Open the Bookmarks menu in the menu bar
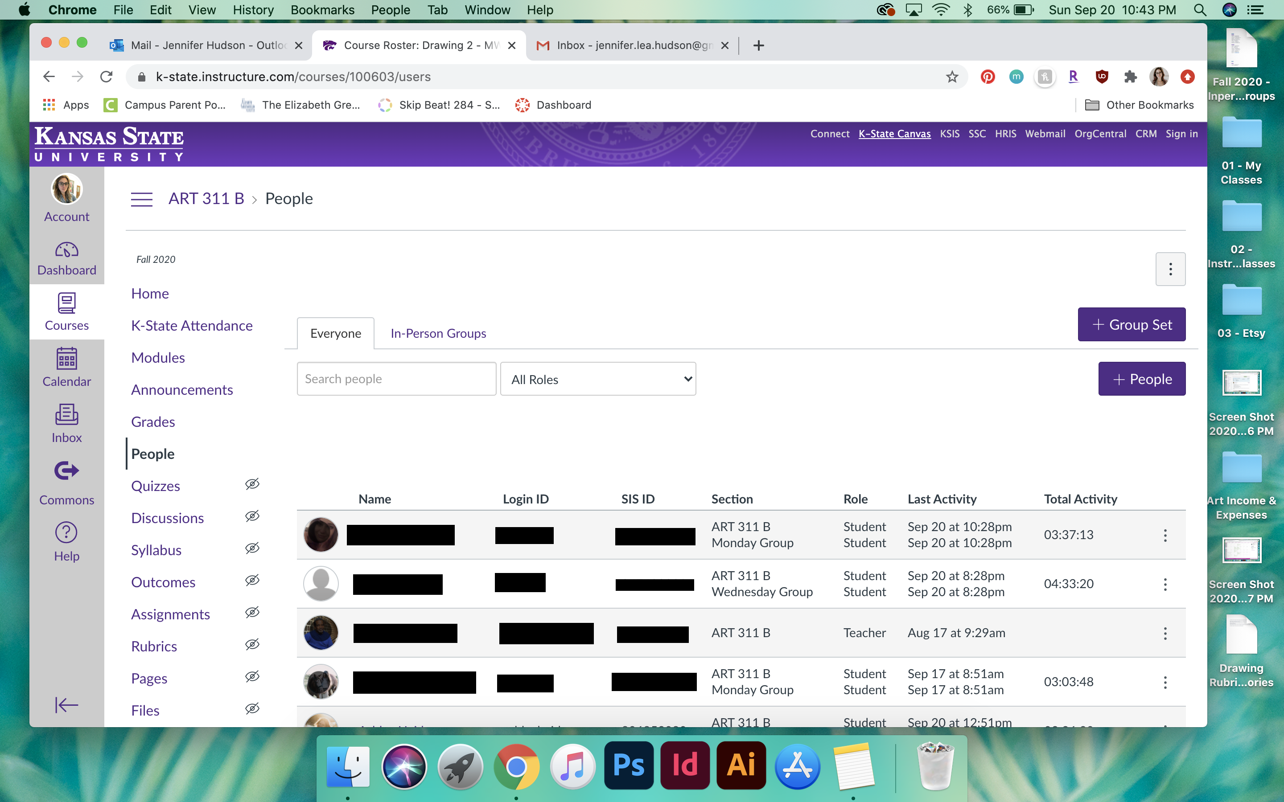1284x802 pixels. [x=323, y=9]
